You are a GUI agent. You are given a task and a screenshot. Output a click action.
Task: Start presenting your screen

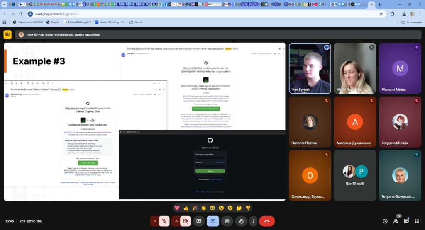199,221
